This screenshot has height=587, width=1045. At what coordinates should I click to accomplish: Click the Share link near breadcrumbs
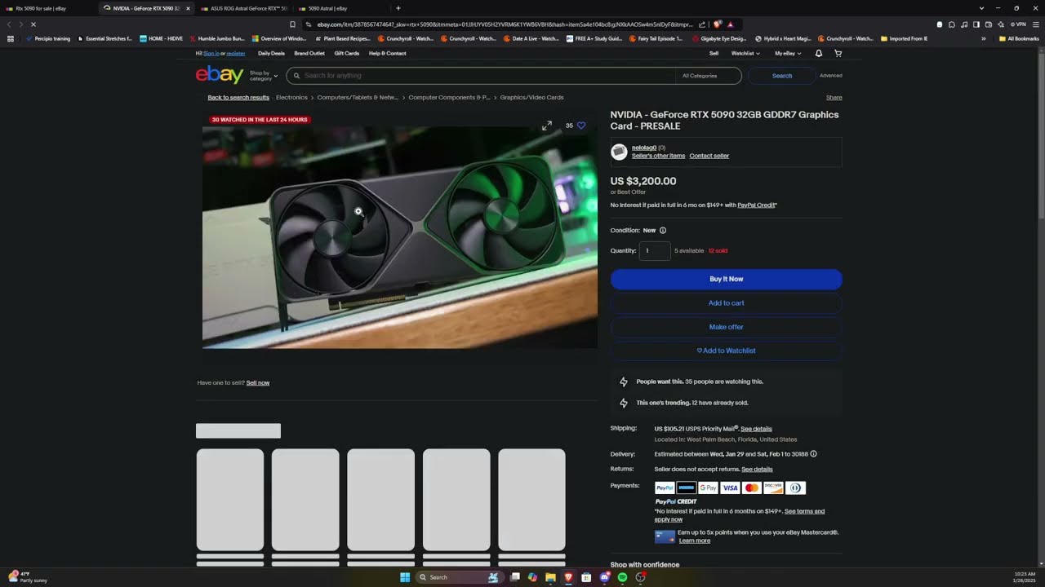pyautogui.click(x=834, y=97)
